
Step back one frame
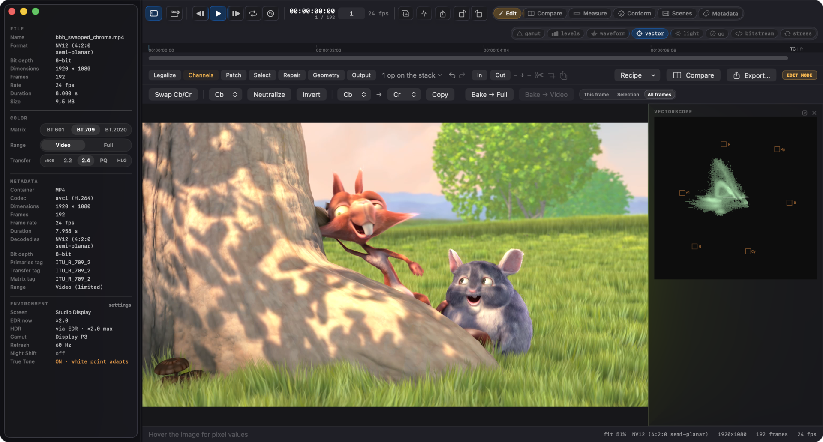click(200, 13)
